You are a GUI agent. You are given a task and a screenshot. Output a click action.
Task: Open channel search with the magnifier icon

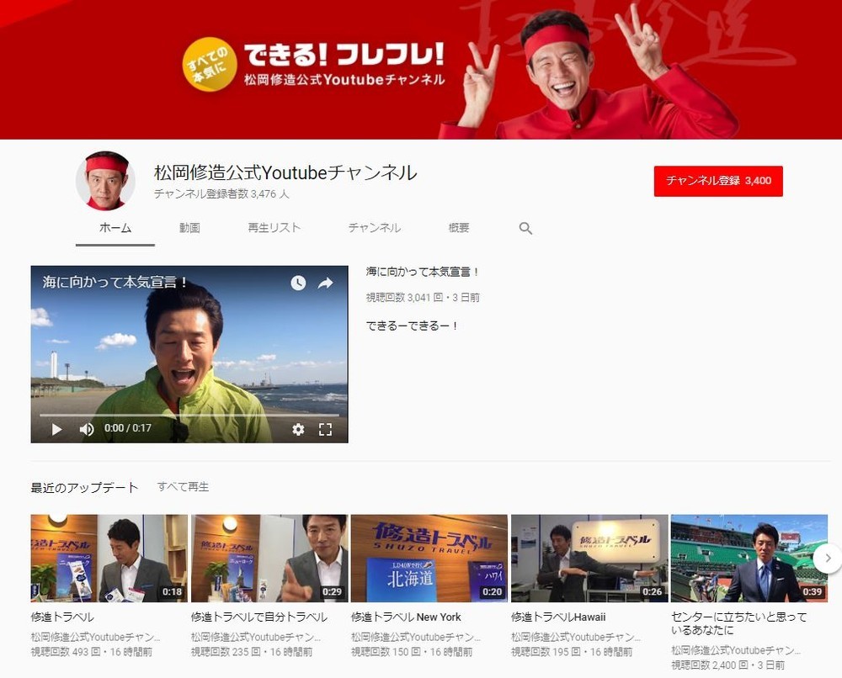(x=525, y=227)
